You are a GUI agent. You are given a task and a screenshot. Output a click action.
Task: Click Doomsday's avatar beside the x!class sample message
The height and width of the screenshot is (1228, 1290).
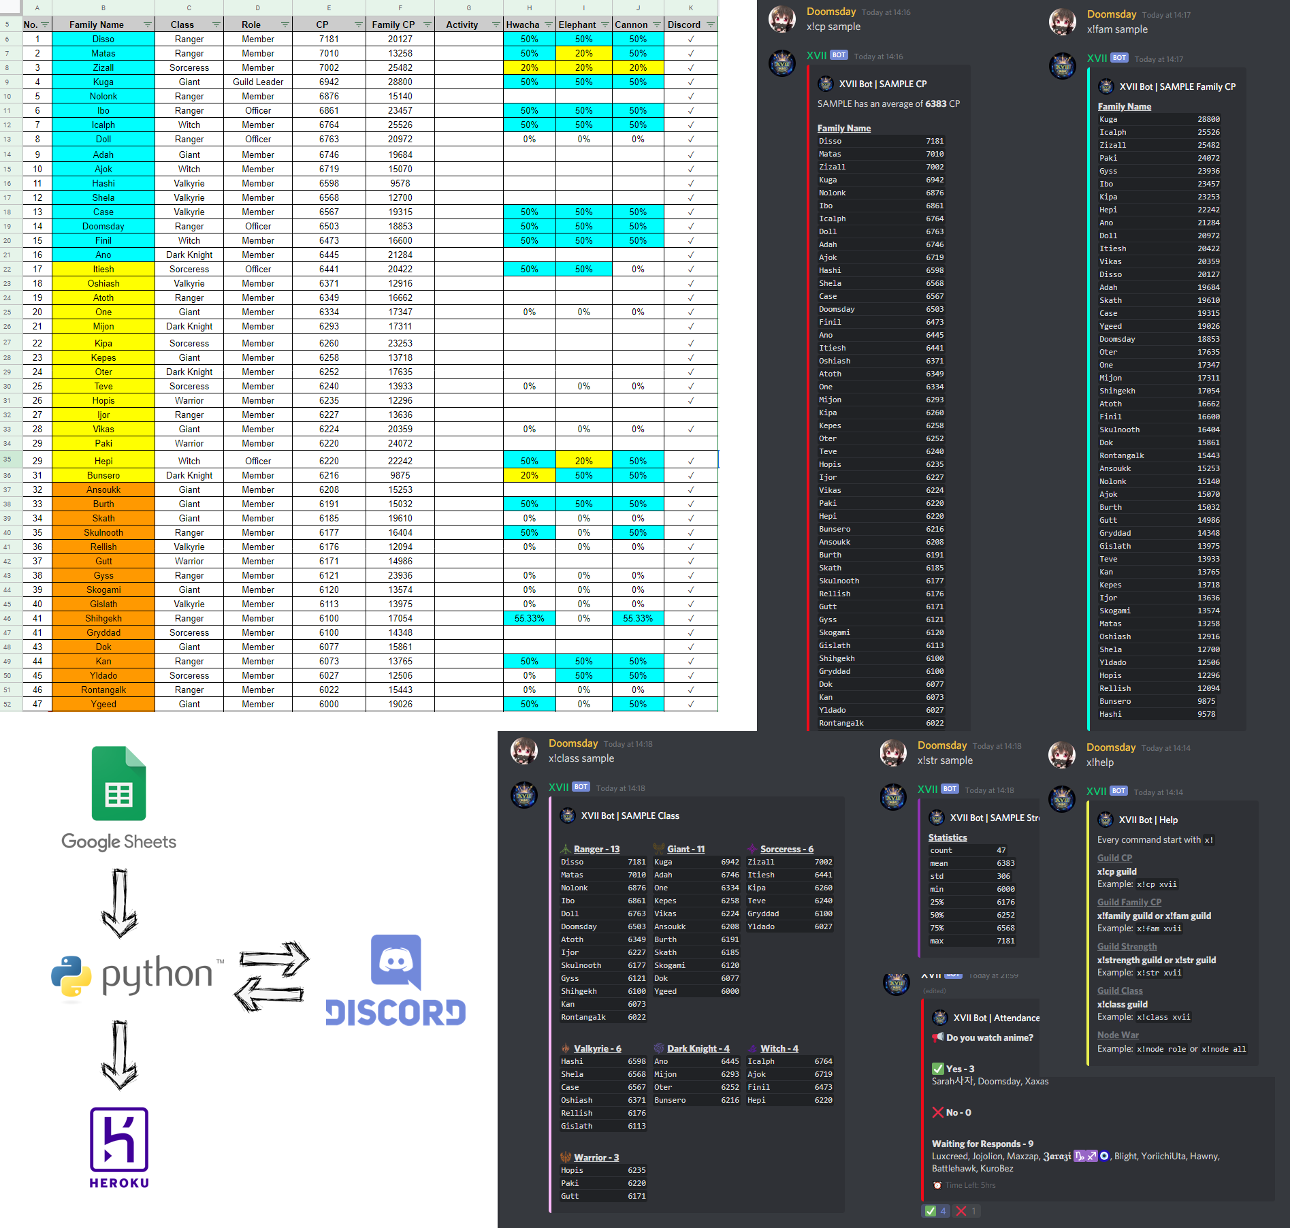point(524,751)
